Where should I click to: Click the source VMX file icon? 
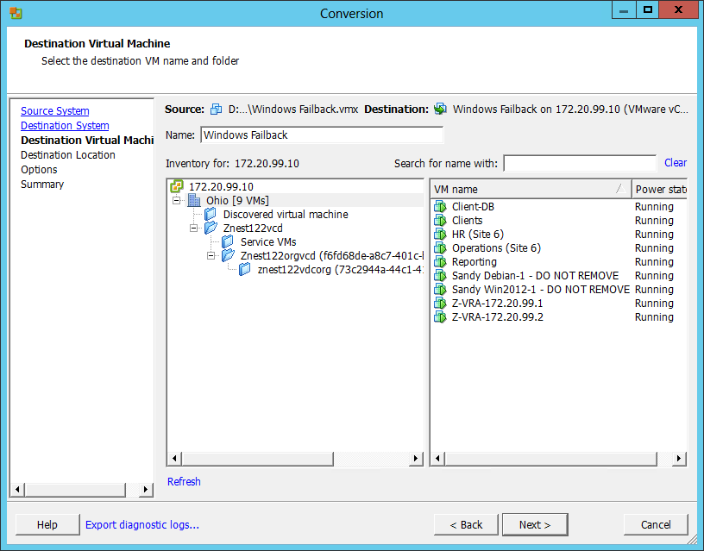(216, 109)
